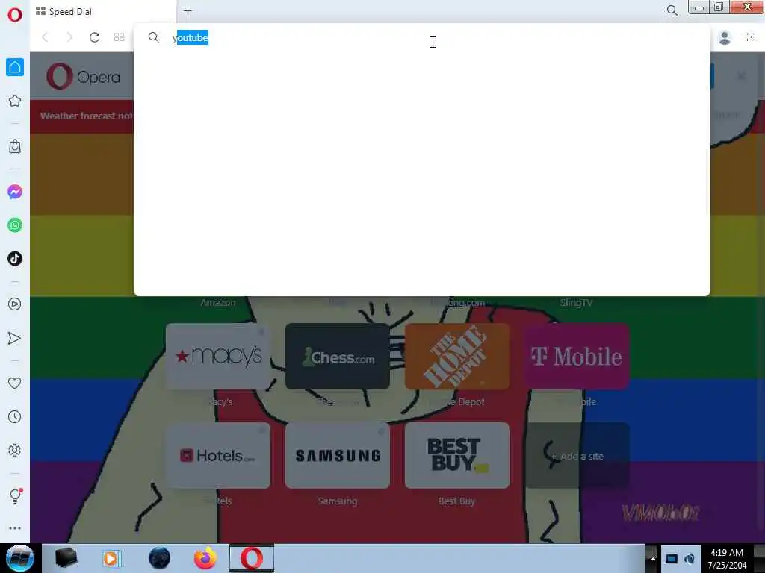This screenshot has height=573, width=765.
Task: Open lightbulb tips icon in sidebar
Action: [15, 495]
